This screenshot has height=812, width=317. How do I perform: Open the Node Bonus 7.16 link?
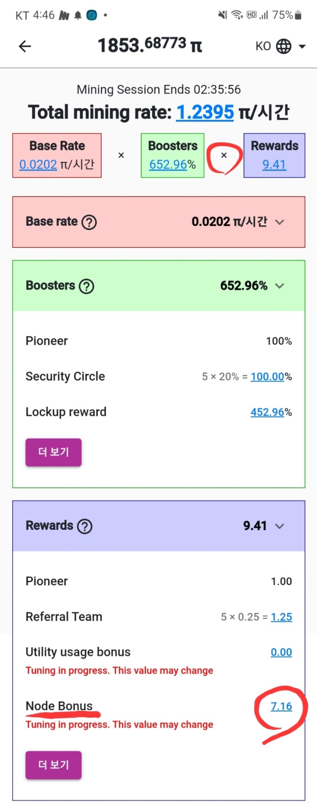[x=281, y=706]
